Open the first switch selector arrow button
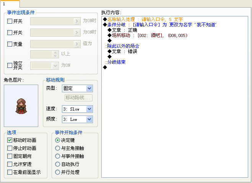 click(77, 21)
